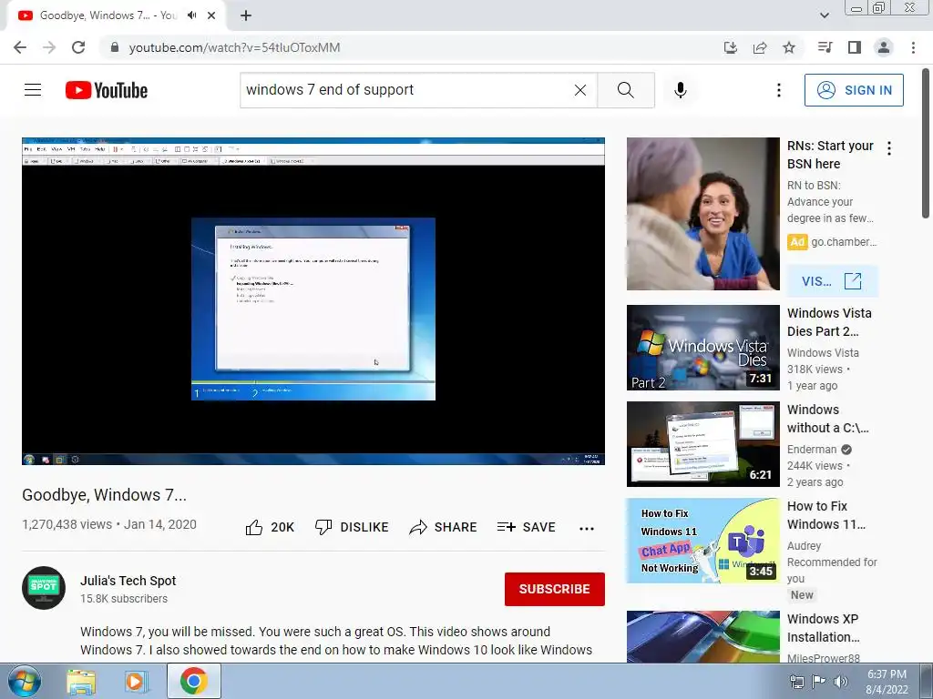933x699 pixels.
Task: Open Windows XP Installation thumbnail
Action: (x=702, y=636)
